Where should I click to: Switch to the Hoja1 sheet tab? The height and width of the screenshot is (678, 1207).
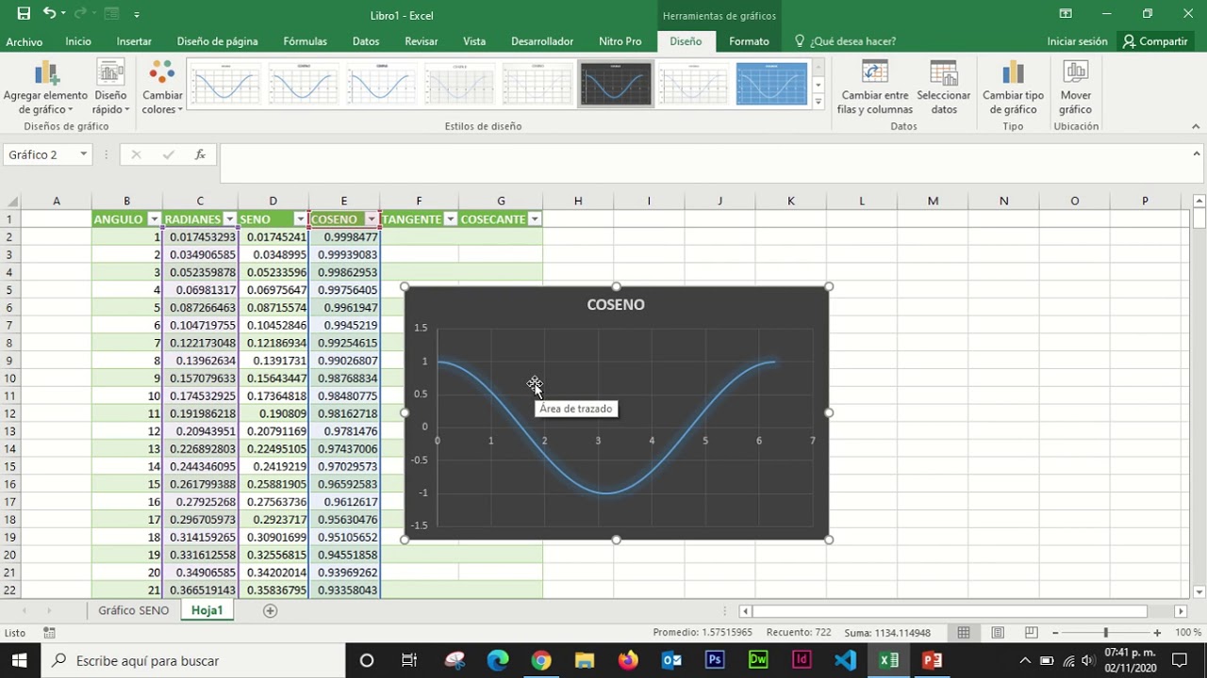(x=207, y=610)
